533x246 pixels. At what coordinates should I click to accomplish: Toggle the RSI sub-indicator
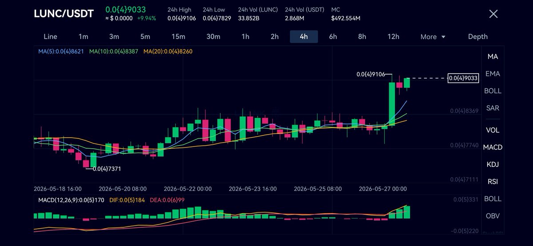coord(493,181)
